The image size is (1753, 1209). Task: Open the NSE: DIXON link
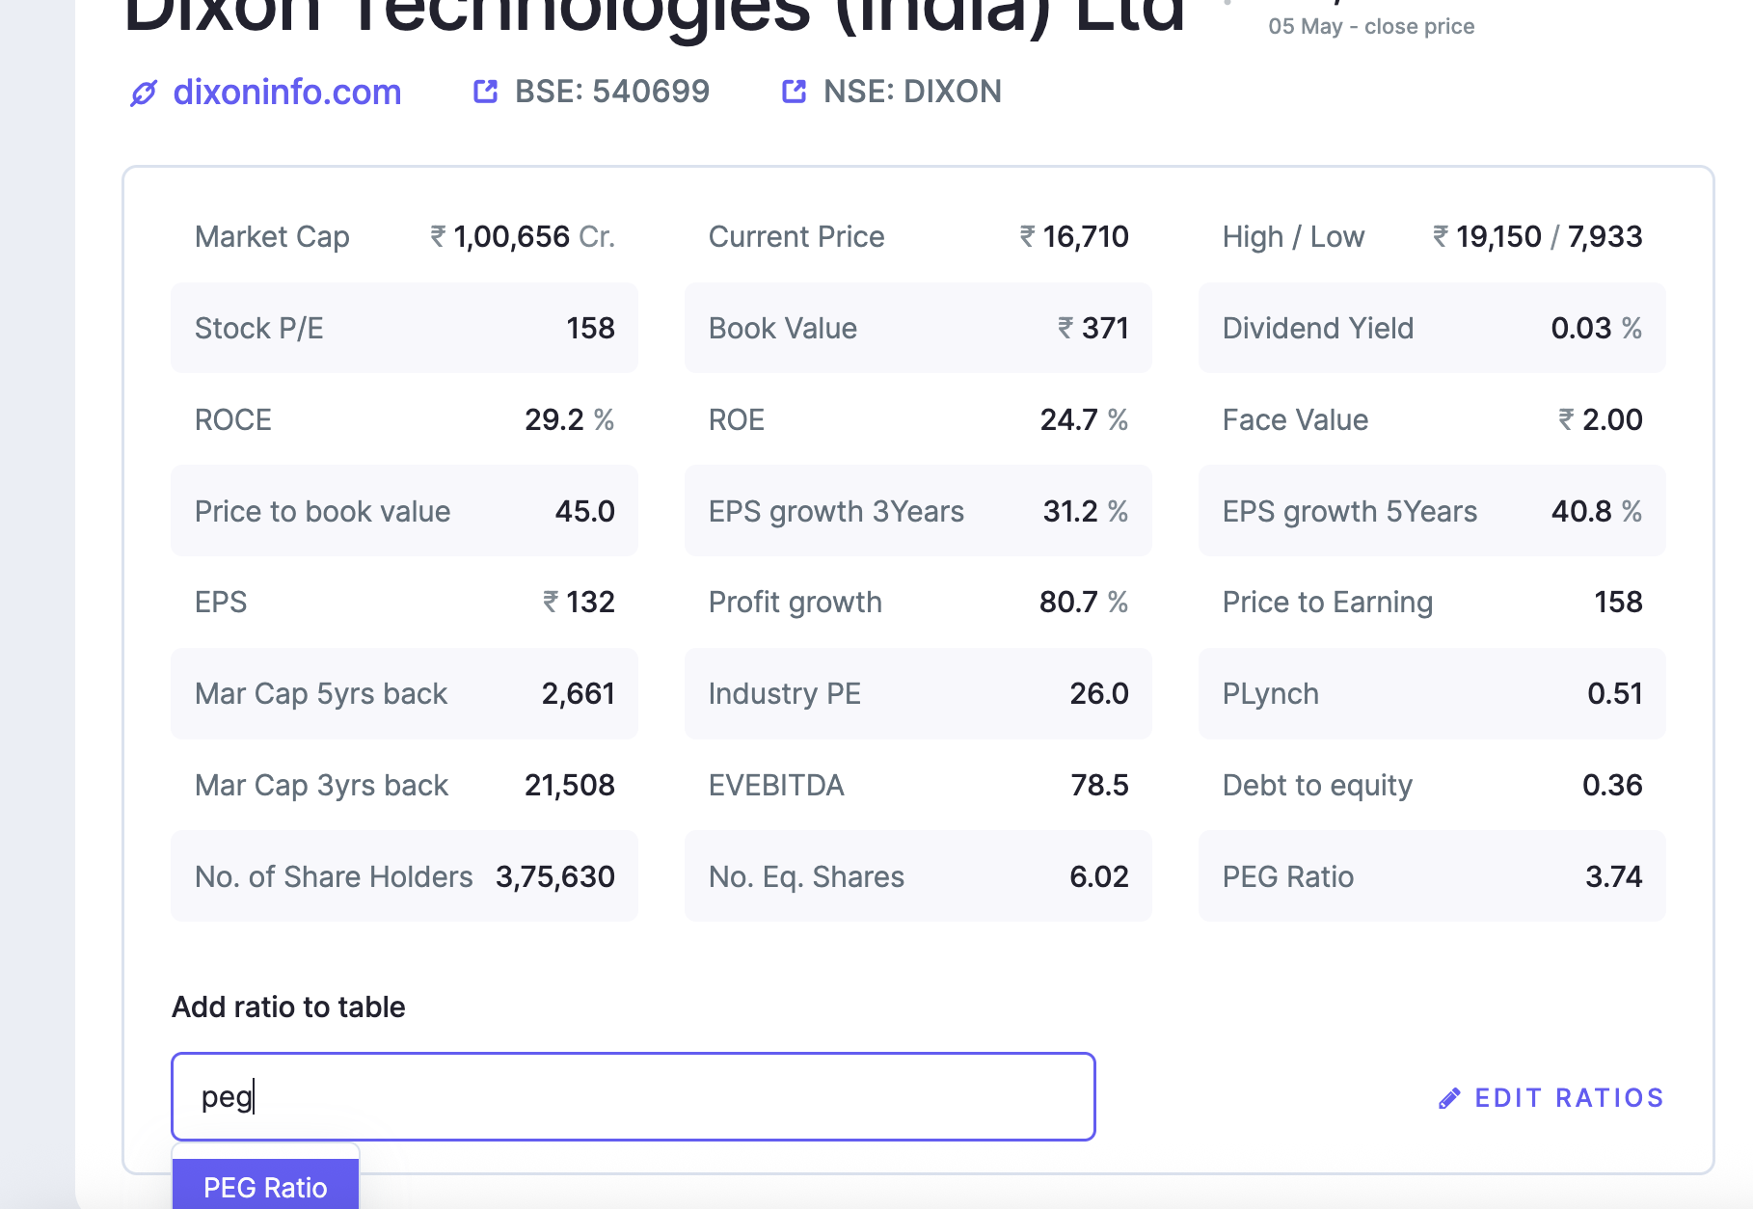pos(911,92)
